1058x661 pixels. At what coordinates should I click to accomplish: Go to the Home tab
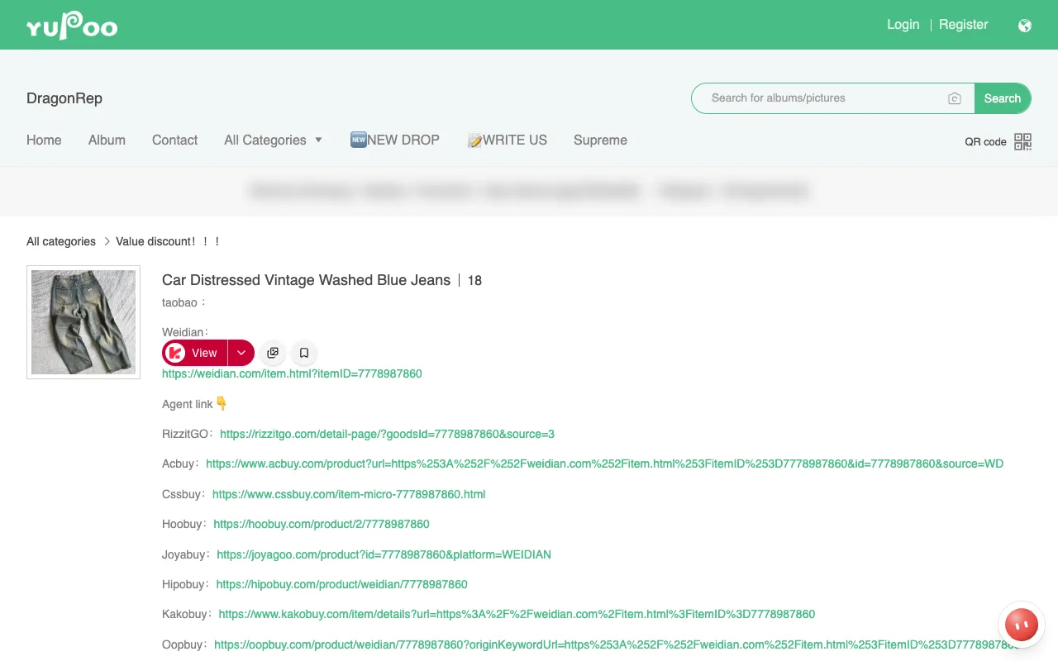(44, 140)
